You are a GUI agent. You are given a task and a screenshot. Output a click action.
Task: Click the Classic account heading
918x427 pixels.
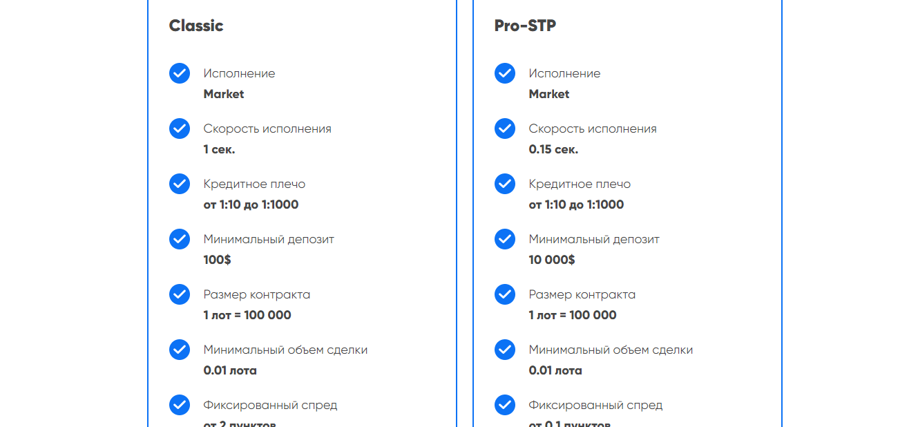[196, 26]
